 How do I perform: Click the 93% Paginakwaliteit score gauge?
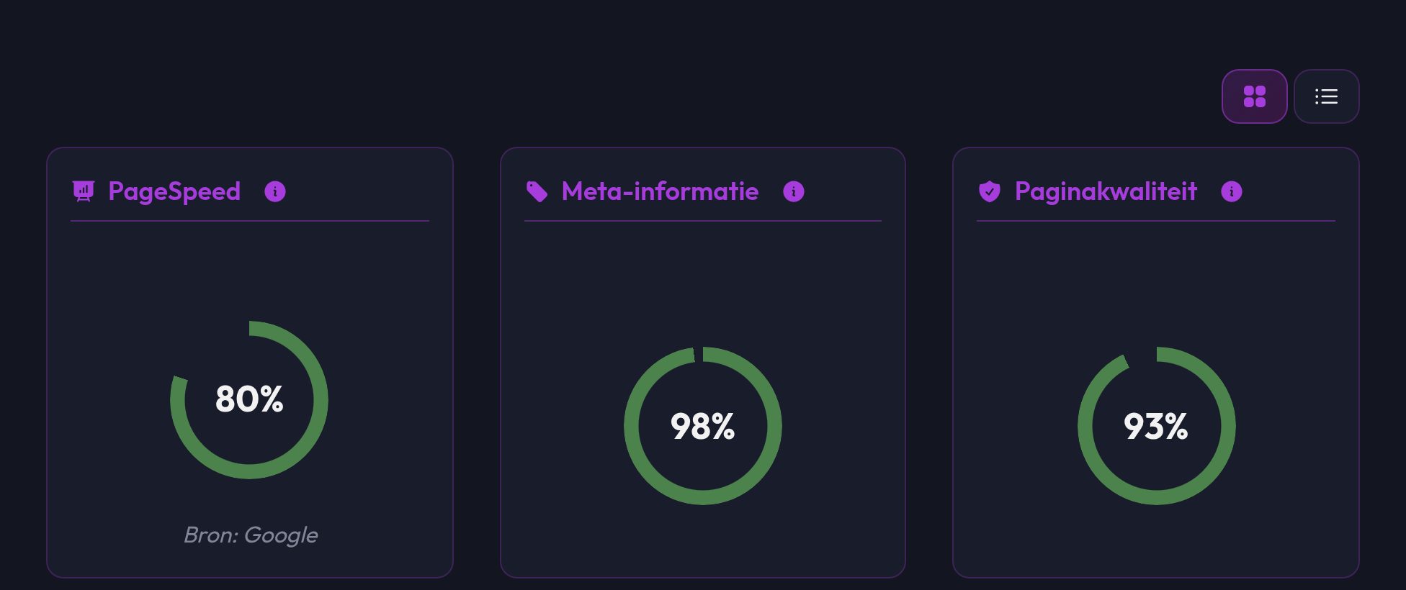coord(1157,426)
